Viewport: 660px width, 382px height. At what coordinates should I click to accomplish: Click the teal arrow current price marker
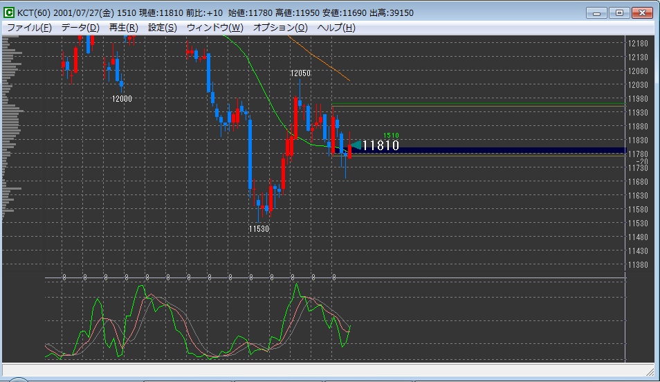(x=355, y=145)
